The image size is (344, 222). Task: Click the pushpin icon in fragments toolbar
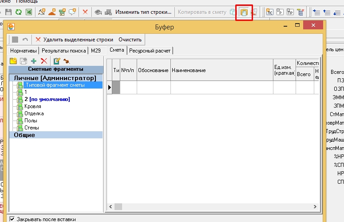point(67,61)
